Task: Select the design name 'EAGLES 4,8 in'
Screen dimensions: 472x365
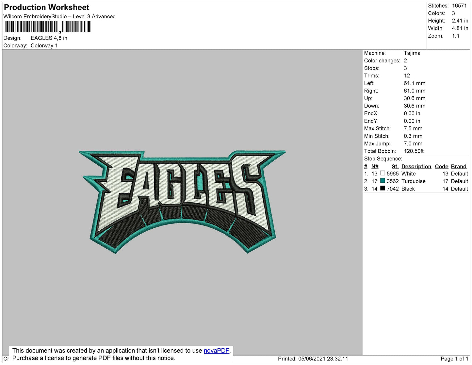Action: (49, 38)
